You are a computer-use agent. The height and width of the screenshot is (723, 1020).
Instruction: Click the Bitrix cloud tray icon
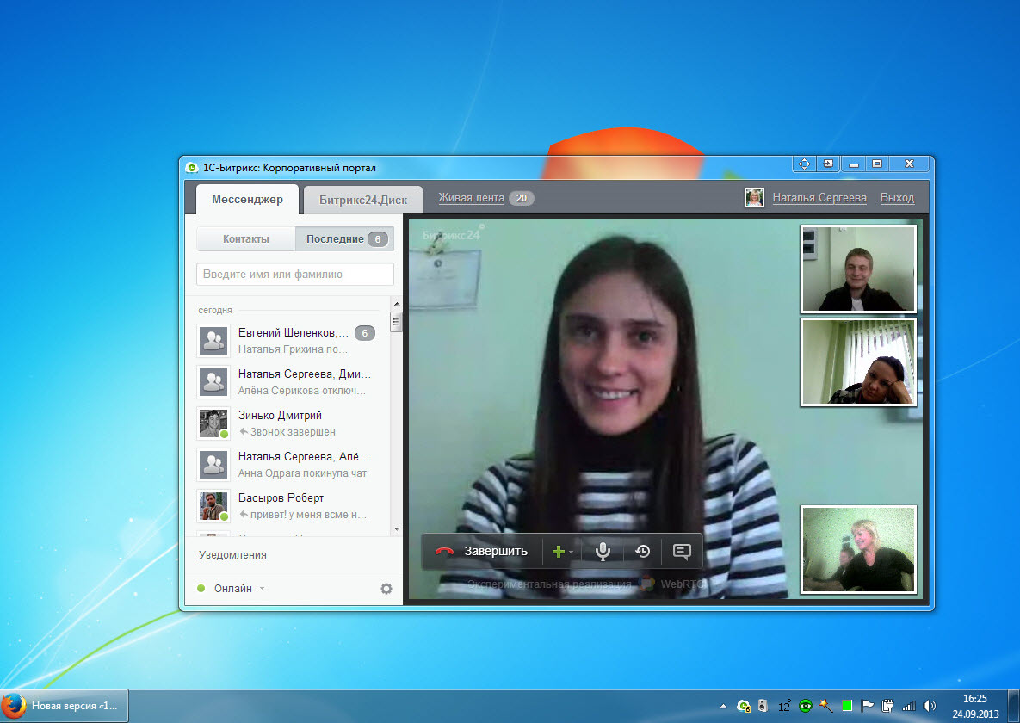tap(744, 706)
